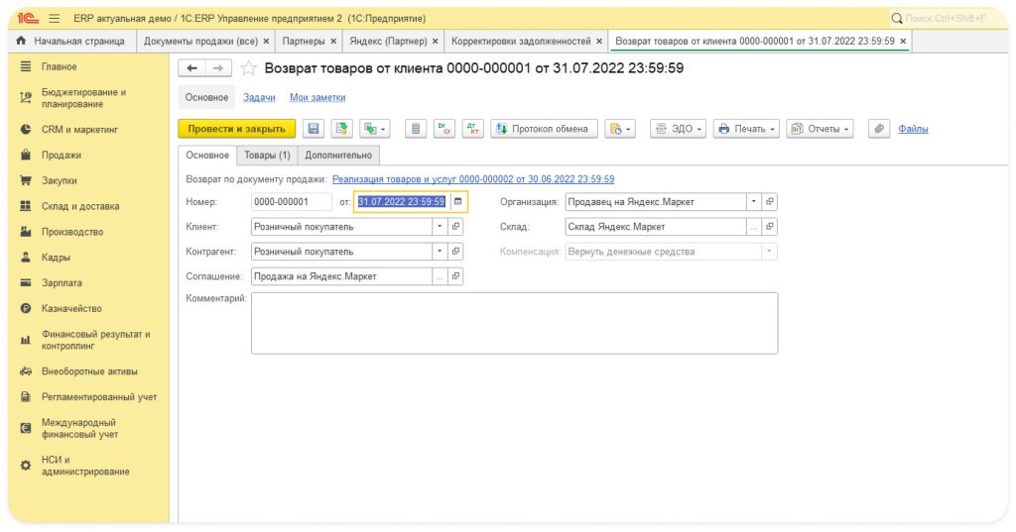The height and width of the screenshot is (532, 1016).
Task: Click the paperclip attachments icon
Action: [x=877, y=129]
